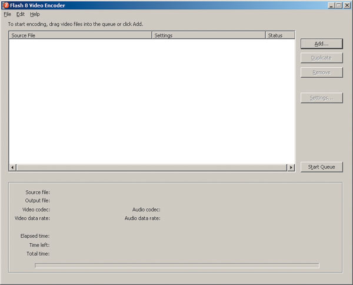Click the Duplicate button
The height and width of the screenshot is (285, 353).
(x=321, y=58)
